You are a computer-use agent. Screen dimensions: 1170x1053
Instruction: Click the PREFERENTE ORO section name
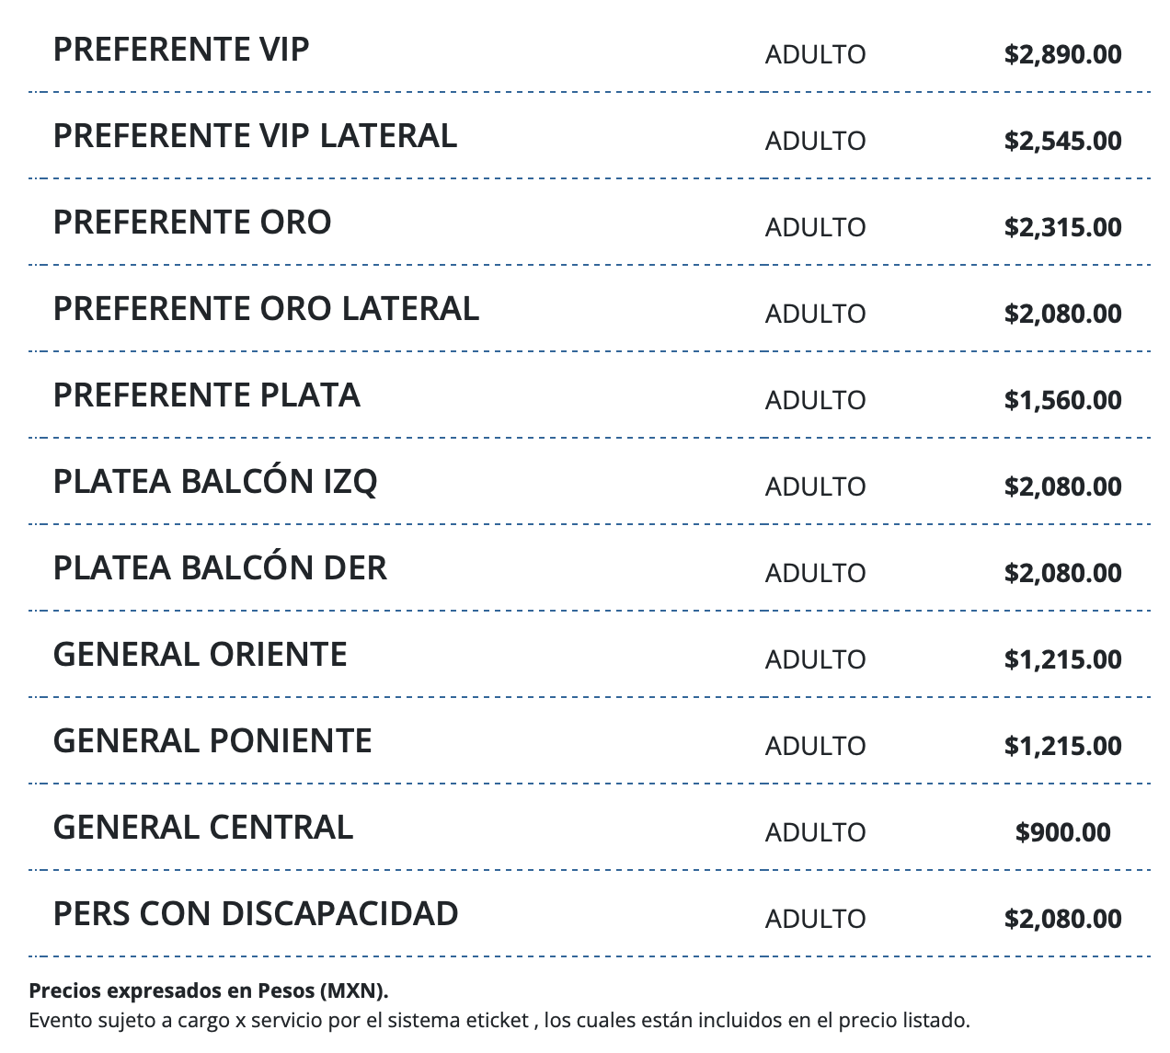tap(192, 223)
